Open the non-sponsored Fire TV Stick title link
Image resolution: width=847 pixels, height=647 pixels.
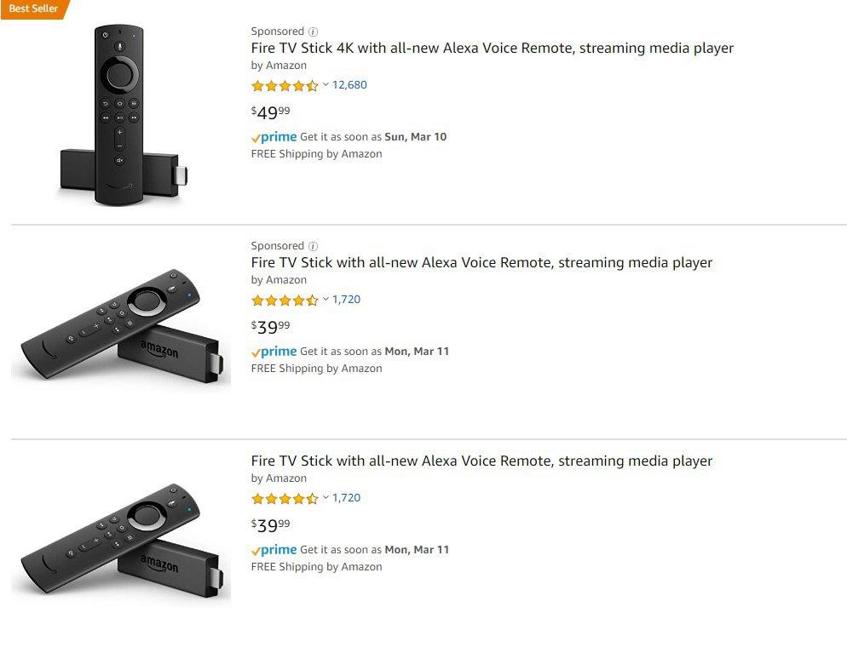pyautogui.click(x=481, y=461)
